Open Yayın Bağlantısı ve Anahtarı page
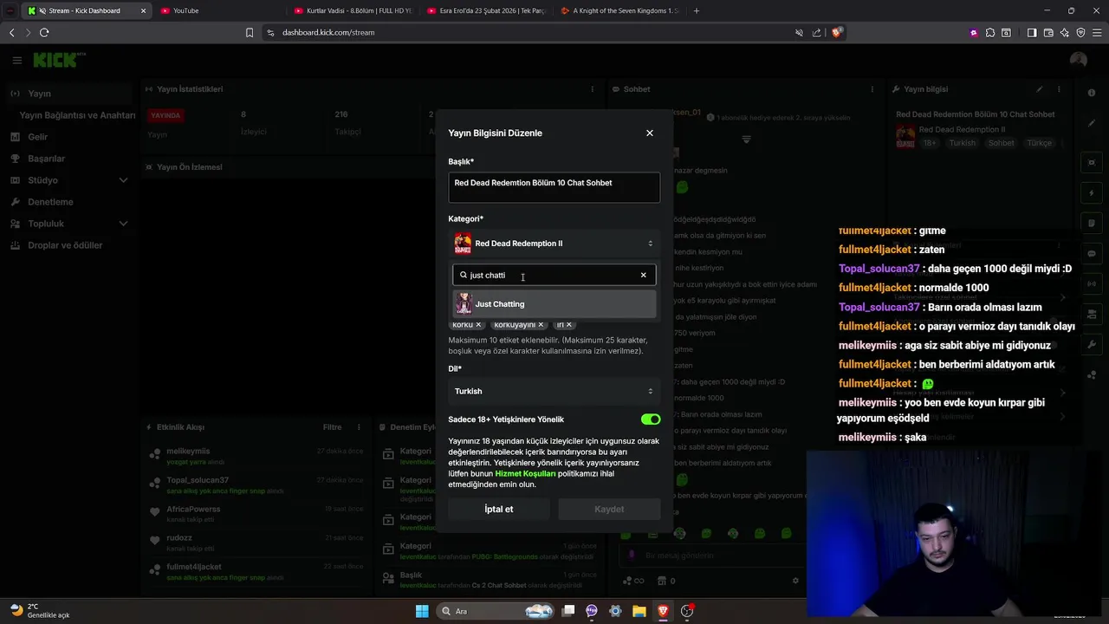1109x624 pixels. [77, 115]
